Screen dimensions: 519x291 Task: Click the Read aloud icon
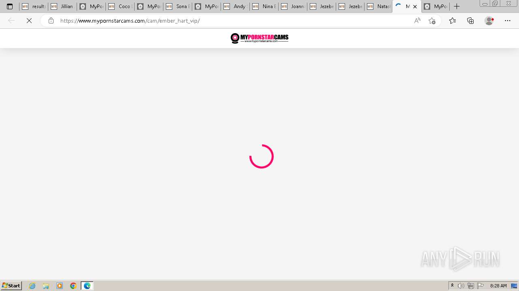pyautogui.click(x=417, y=21)
